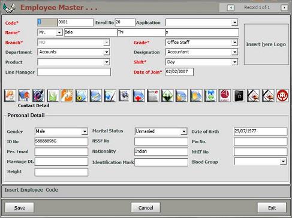This screenshot has height=218, width=292.
Task: Open the Blood Group dropdown
Action: point(283,161)
